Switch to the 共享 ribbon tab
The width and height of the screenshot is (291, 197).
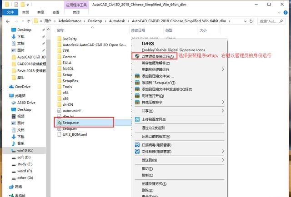point(40,12)
